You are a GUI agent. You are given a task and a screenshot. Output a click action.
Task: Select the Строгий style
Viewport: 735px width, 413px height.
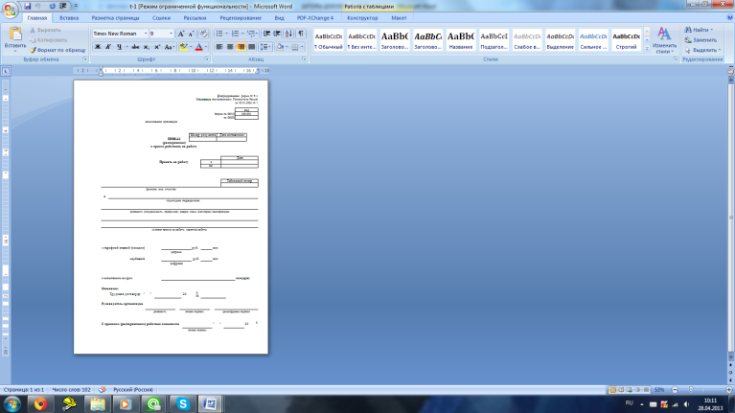pyautogui.click(x=627, y=40)
